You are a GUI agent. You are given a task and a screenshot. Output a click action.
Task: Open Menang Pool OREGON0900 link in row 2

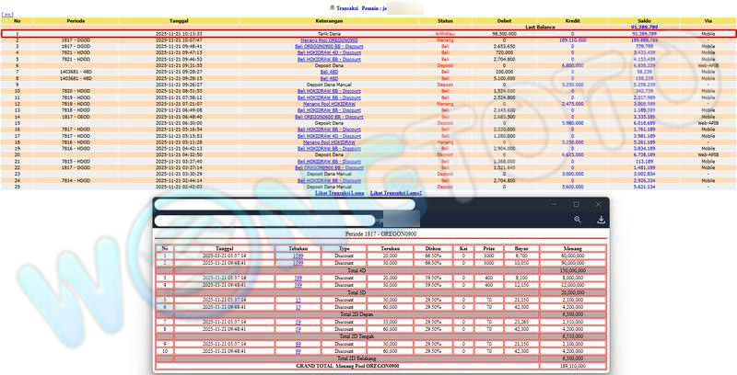(x=328, y=40)
